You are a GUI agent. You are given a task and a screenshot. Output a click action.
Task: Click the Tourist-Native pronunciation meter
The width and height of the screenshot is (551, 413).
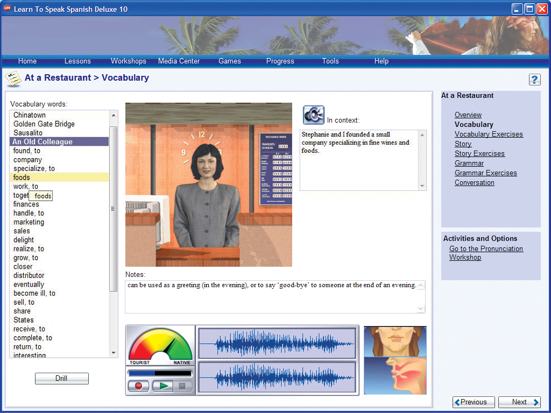coord(160,346)
